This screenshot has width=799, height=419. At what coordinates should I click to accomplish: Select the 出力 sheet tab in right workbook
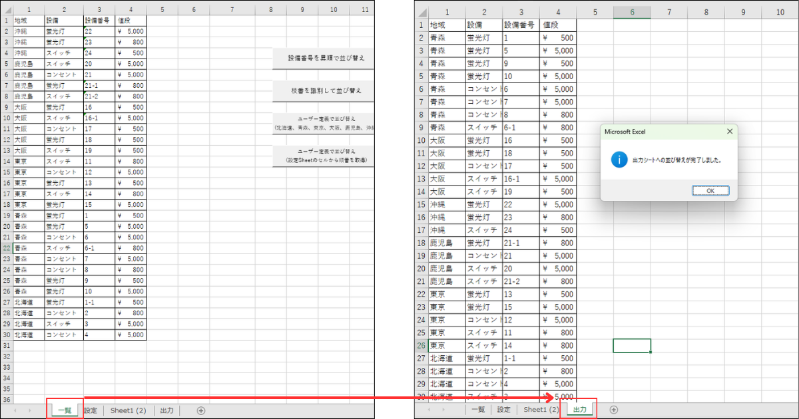(x=580, y=410)
